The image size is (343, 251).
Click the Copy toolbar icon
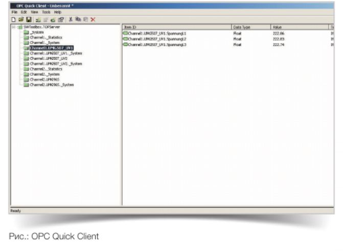[x=78, y=19]
